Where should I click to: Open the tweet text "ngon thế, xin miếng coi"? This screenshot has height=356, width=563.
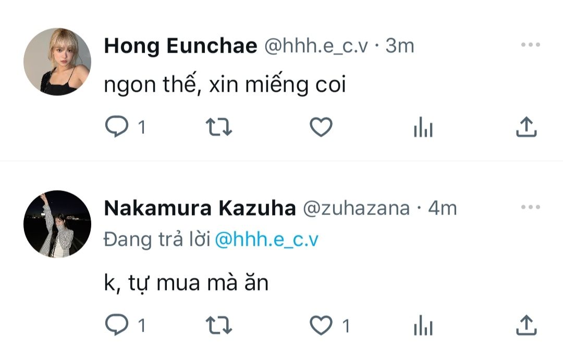click(225, 85)
